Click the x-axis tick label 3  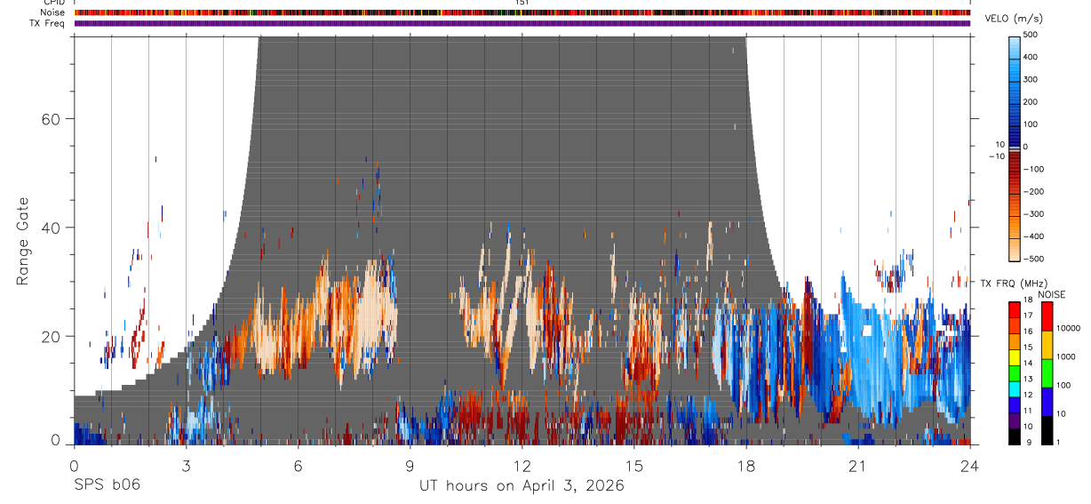186,466
